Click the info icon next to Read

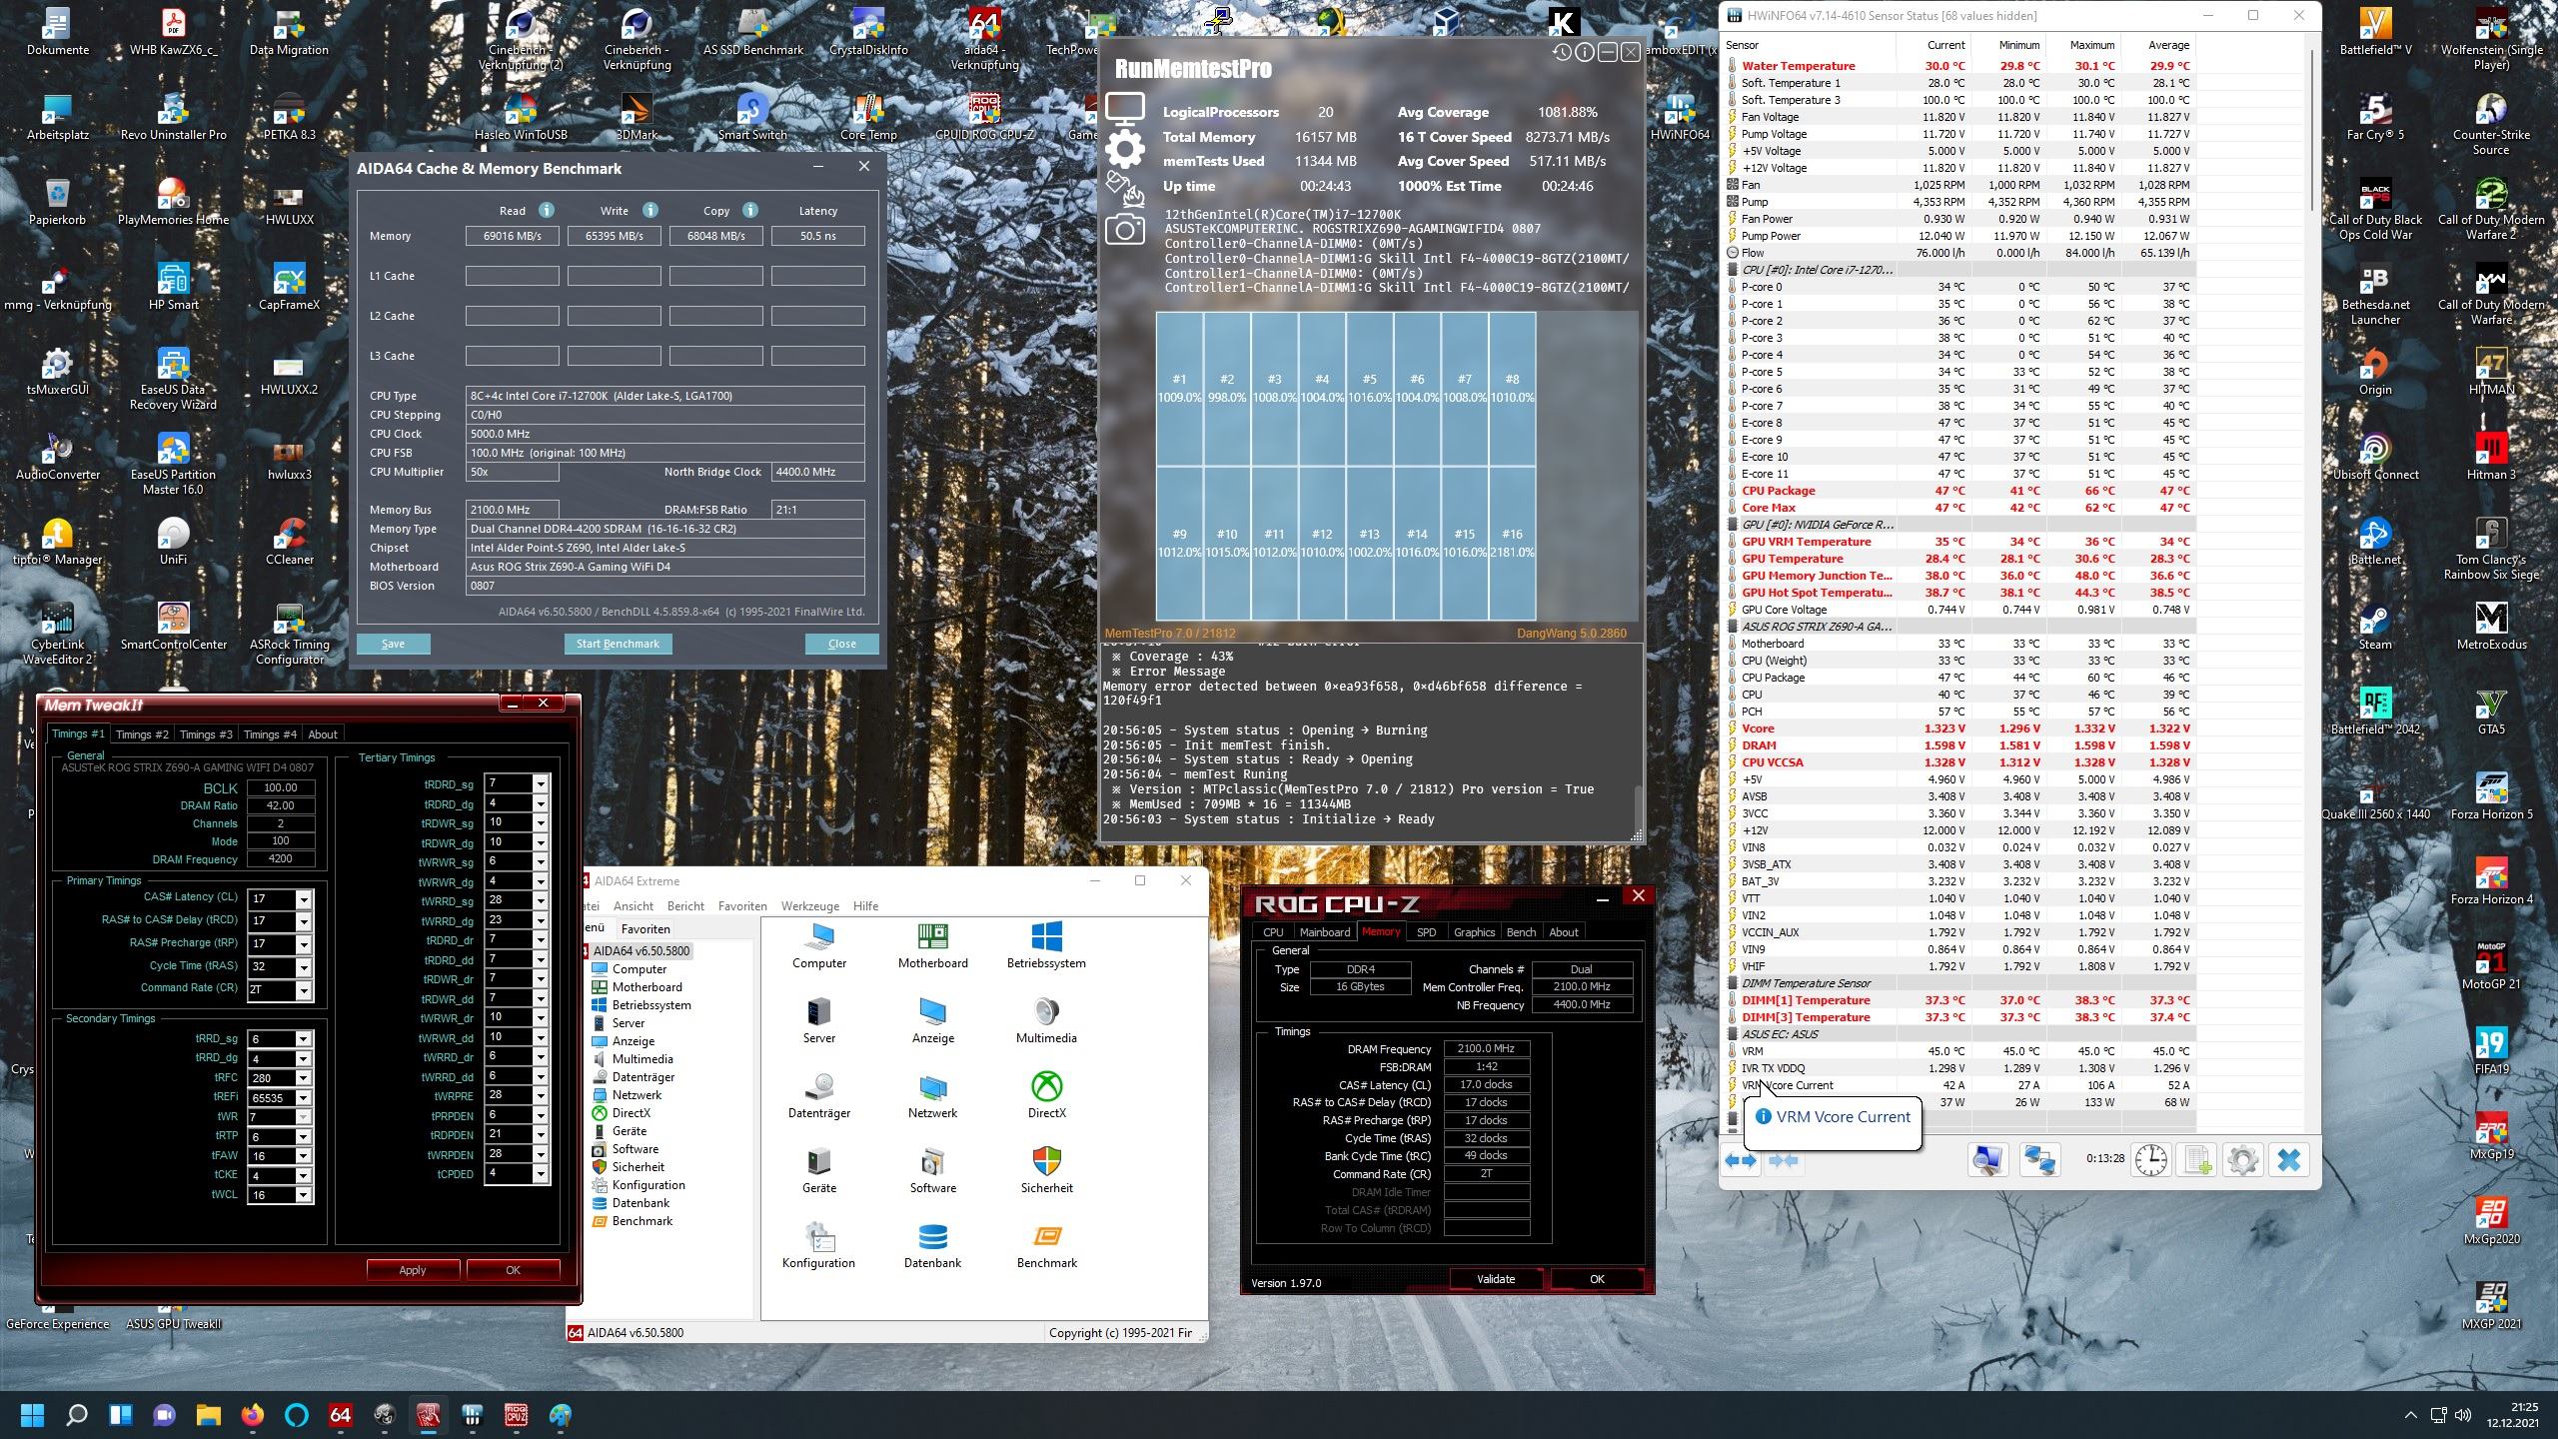(x=547, y=210)
